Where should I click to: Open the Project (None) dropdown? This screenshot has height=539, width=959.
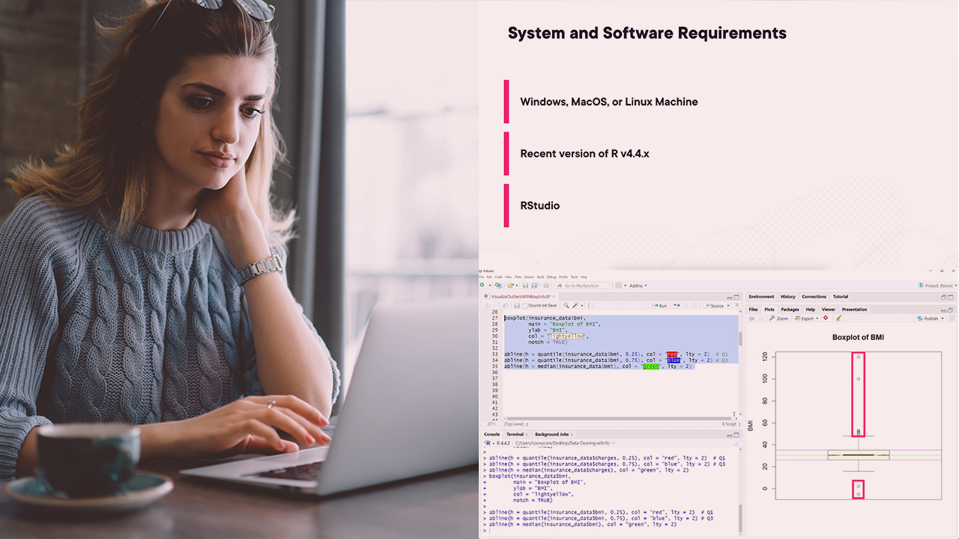pos(935,285)
